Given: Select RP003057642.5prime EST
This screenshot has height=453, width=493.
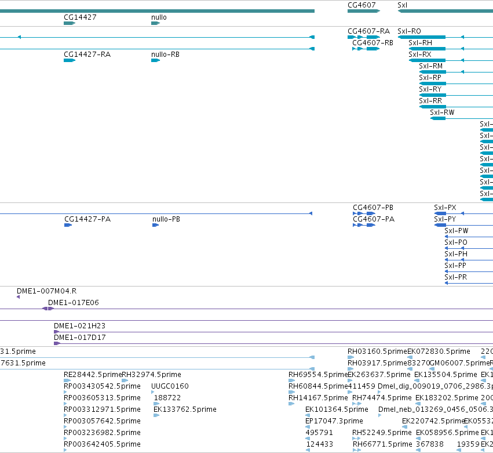Looking at the screenshot, I should point(65,427).
